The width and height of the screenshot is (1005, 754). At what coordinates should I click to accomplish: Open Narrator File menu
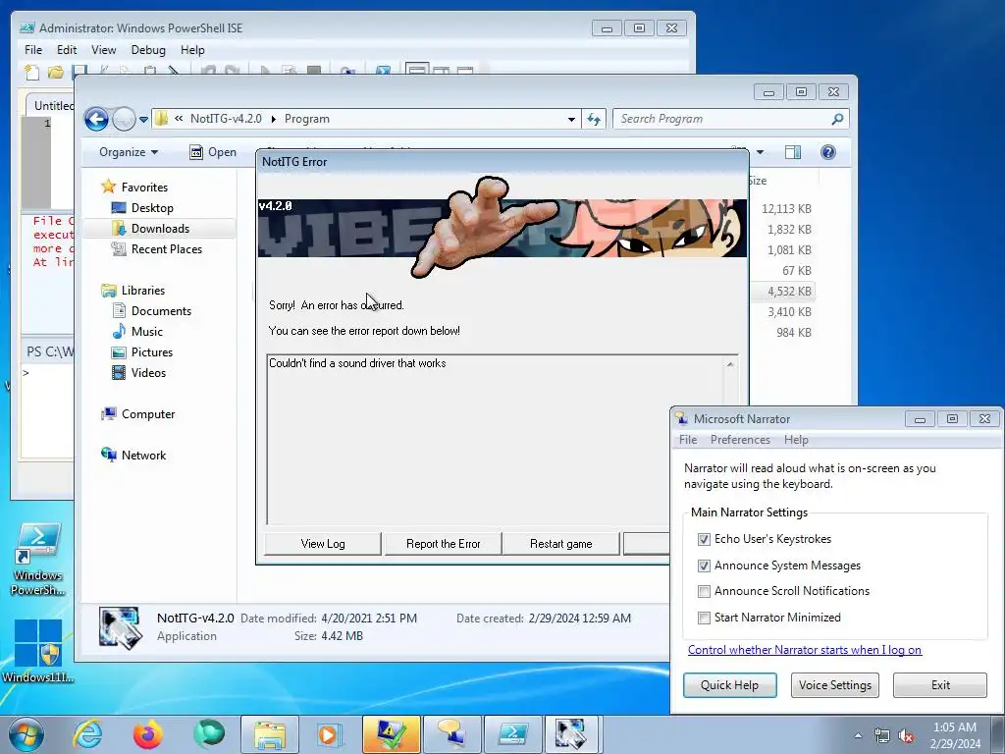[x=688, y=440]
